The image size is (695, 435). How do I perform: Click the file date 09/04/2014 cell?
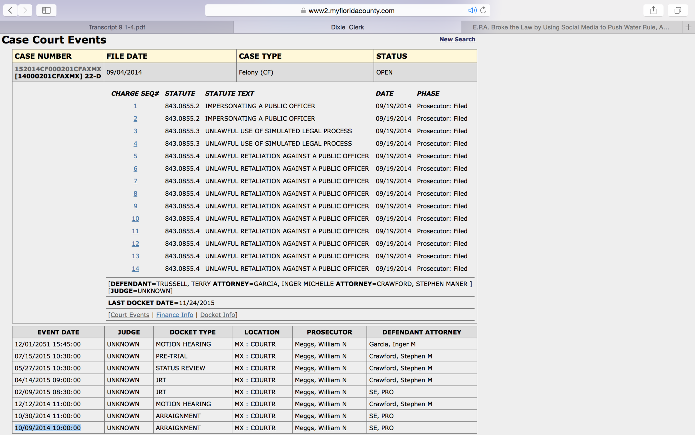[x=170, y=72]
